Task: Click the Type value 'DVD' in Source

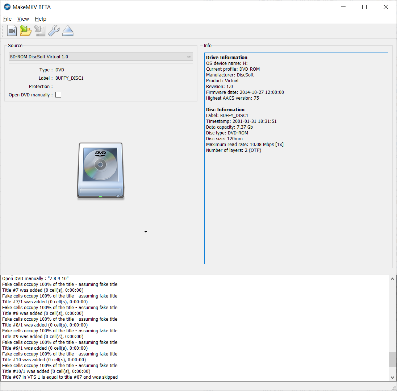Action: click(60, 70)
